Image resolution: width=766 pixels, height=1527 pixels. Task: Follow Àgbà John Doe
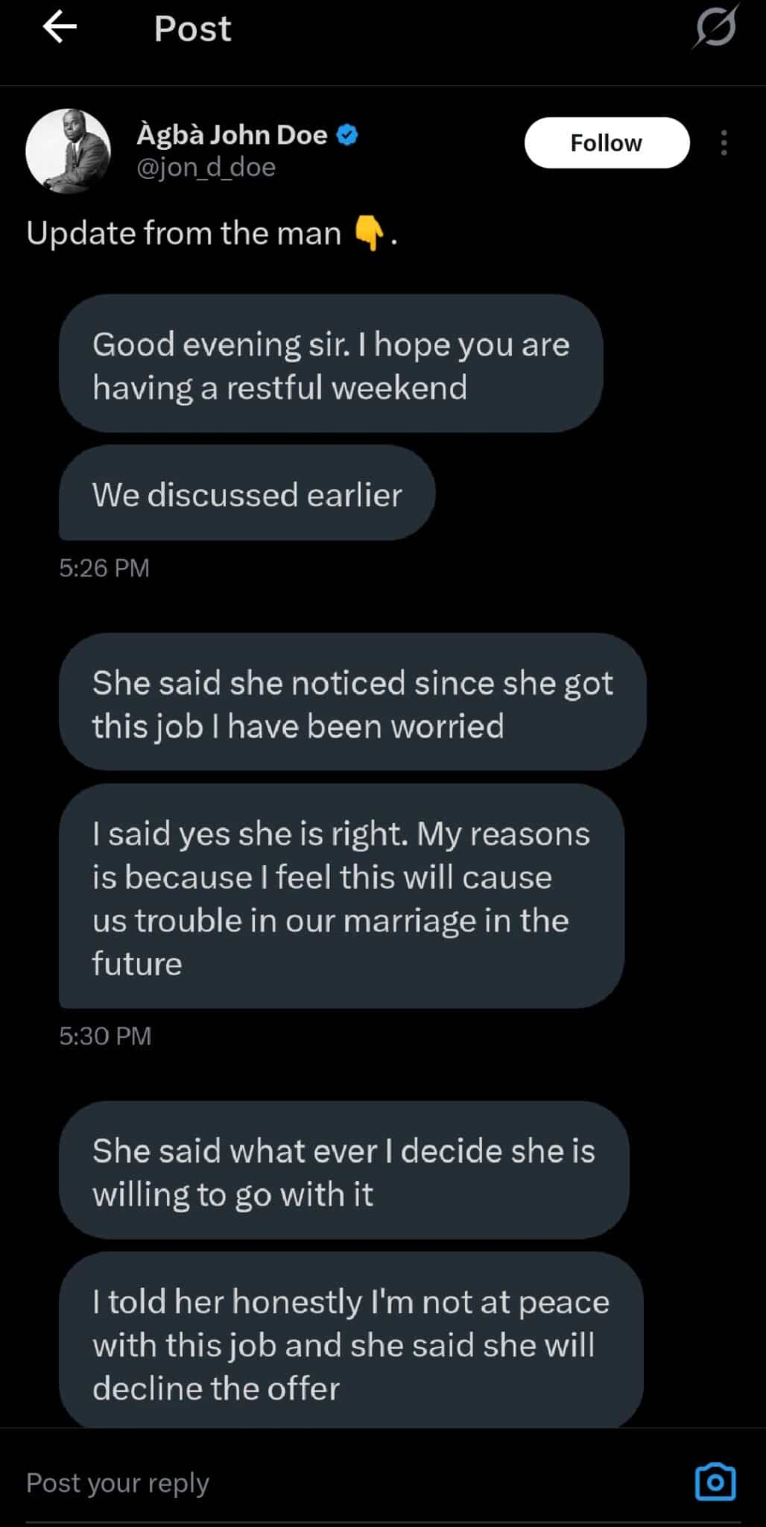click(607, 142)
